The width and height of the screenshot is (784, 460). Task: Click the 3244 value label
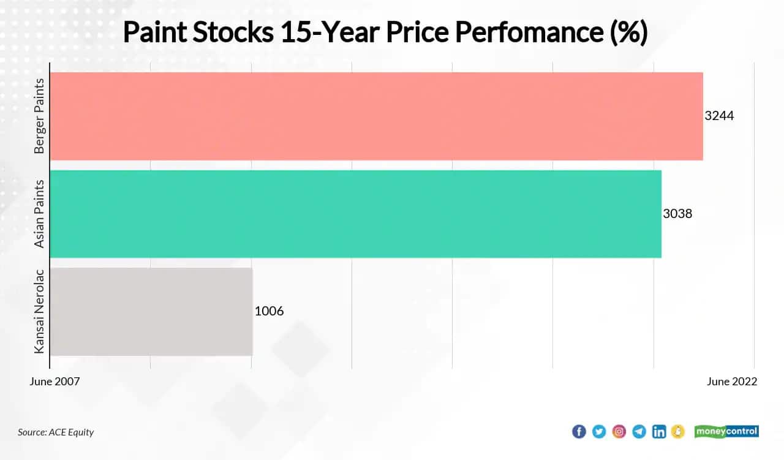tap(719, 116)
